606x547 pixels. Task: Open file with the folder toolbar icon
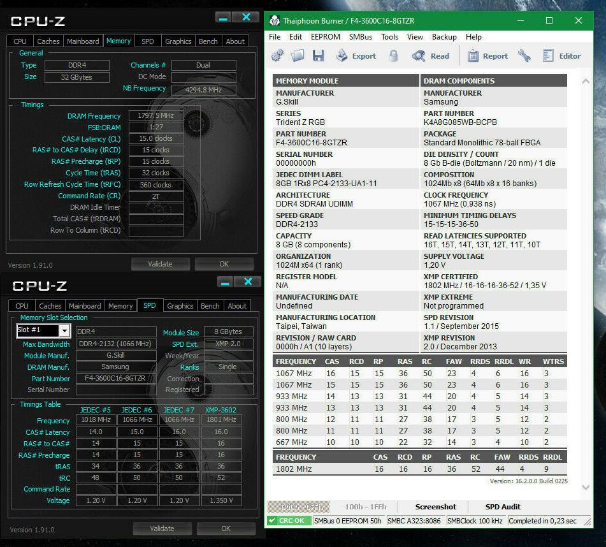pos(298,55)
